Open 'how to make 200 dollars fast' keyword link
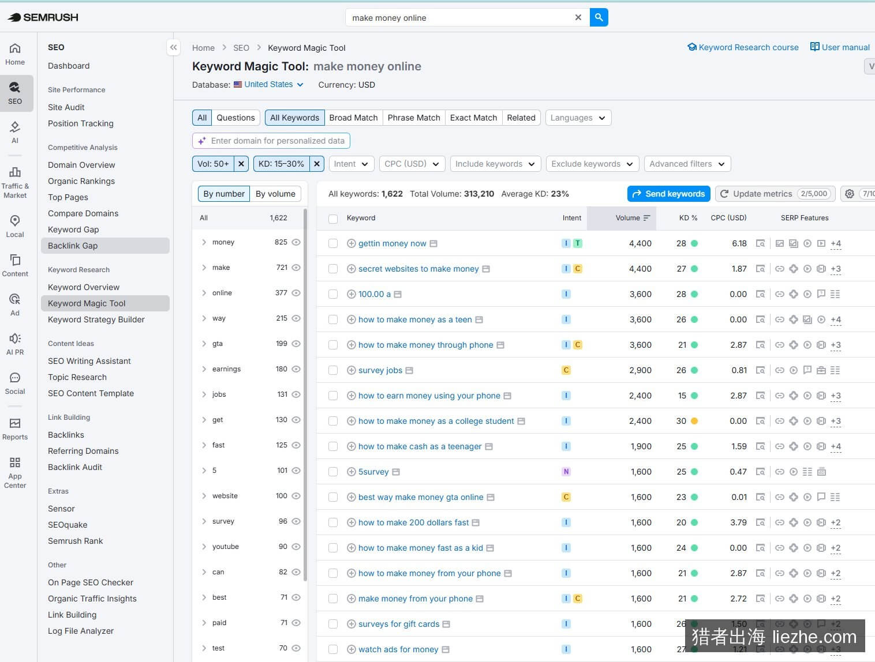875x662 pixels. (413, 522)
